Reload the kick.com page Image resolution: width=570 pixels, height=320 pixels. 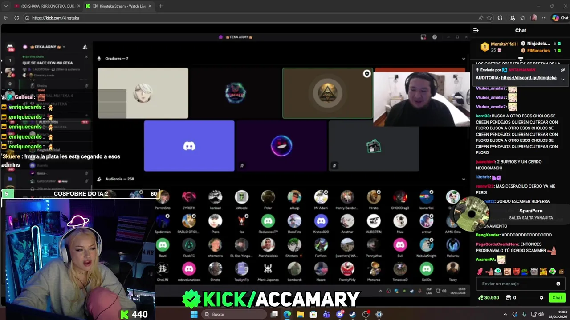(x=16, y=18)
